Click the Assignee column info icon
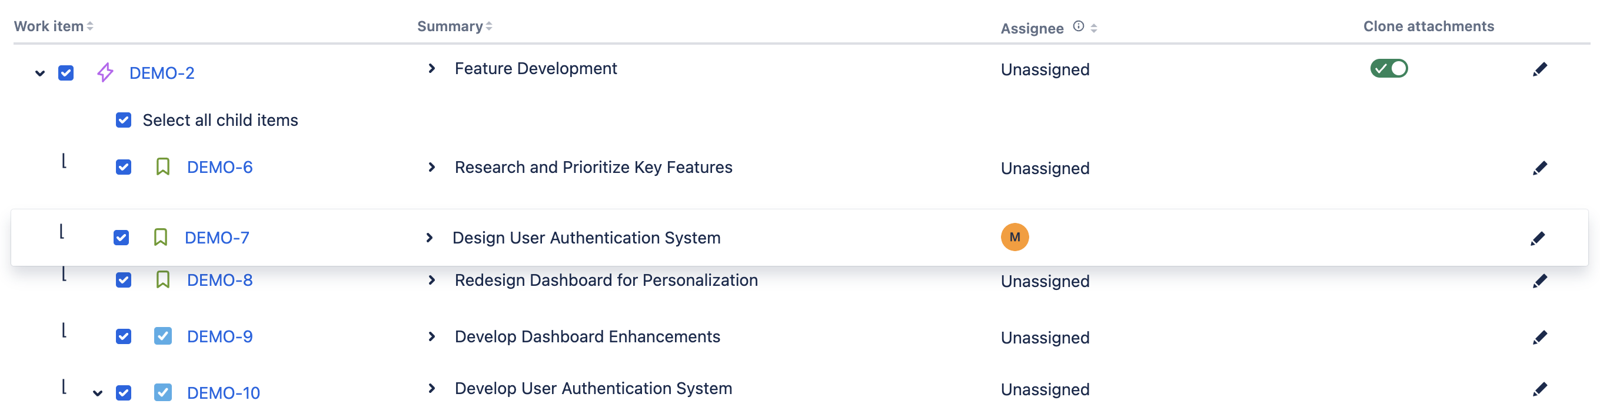Viewport: 1600px width, 417px height. 1079,26
